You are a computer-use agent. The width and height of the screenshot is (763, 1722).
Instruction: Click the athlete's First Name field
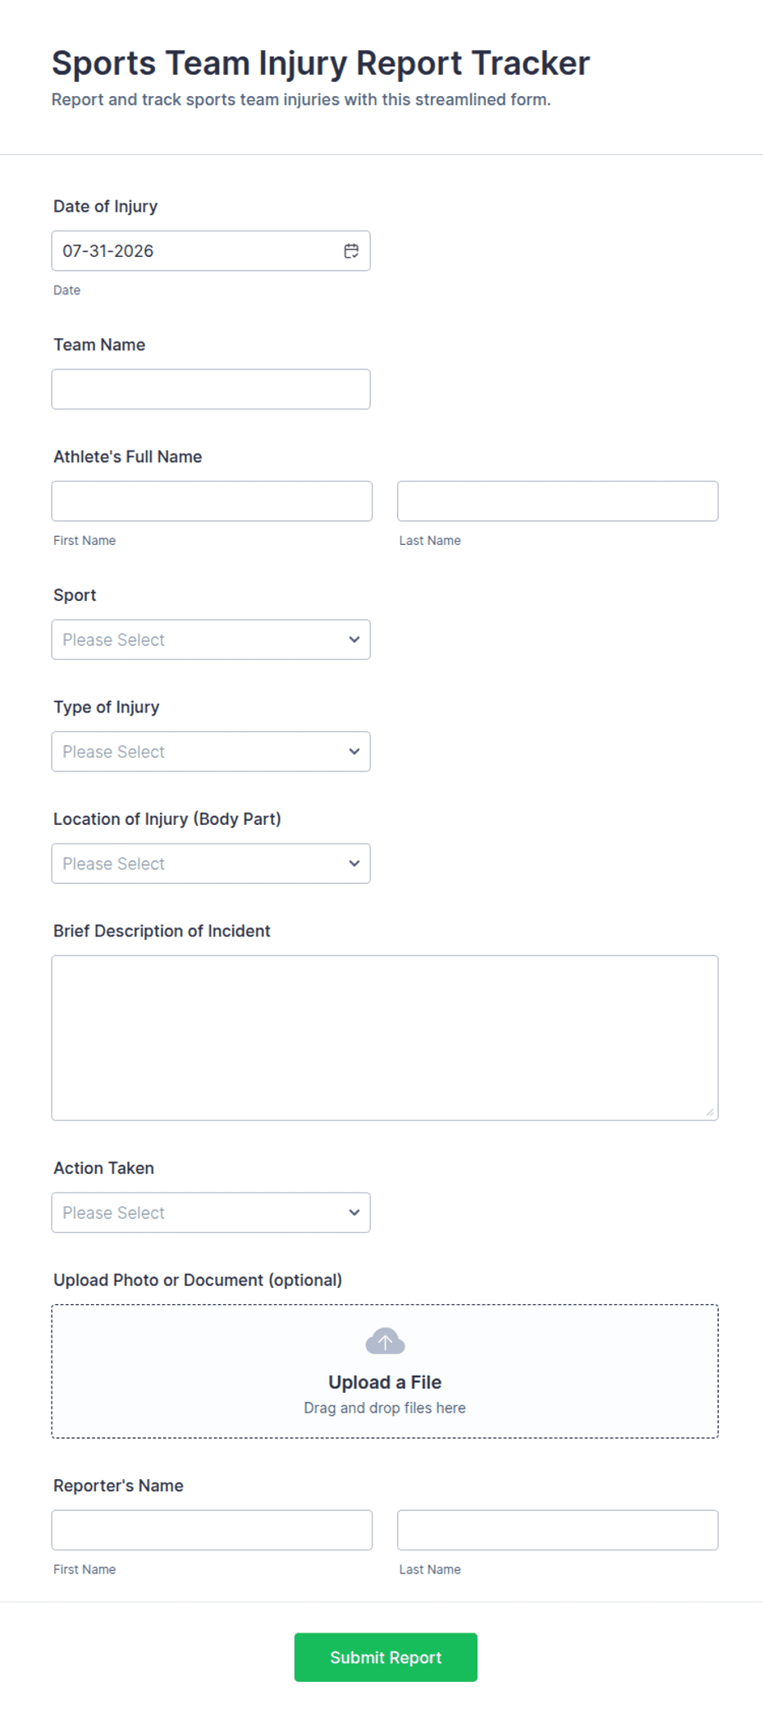click(212, 501)
